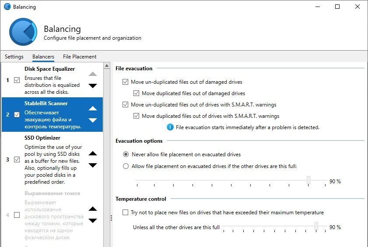Click the blue info icon about file evacuation
Screen dimensions: 368x247
(170, 127)
